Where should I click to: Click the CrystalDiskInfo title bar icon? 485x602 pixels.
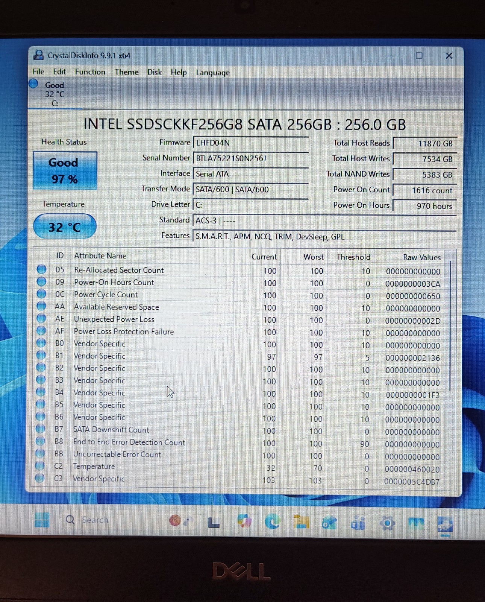coord(39,55)
